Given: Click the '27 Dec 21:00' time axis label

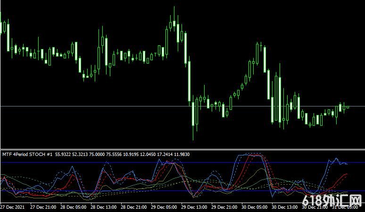Looking at the screenshot, I should click(x=43, y=207).
